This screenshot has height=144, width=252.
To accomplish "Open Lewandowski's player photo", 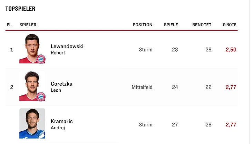I will point(31,48).
